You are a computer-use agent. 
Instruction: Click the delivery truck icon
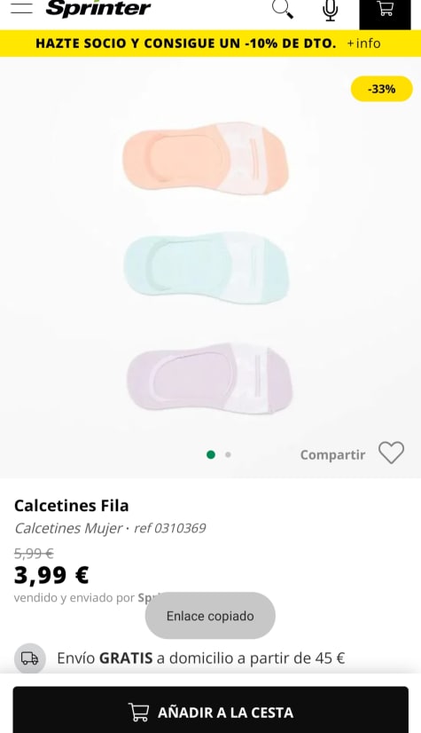point(30,658)
